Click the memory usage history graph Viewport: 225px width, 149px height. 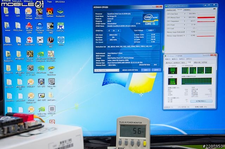tap(197, 81)
